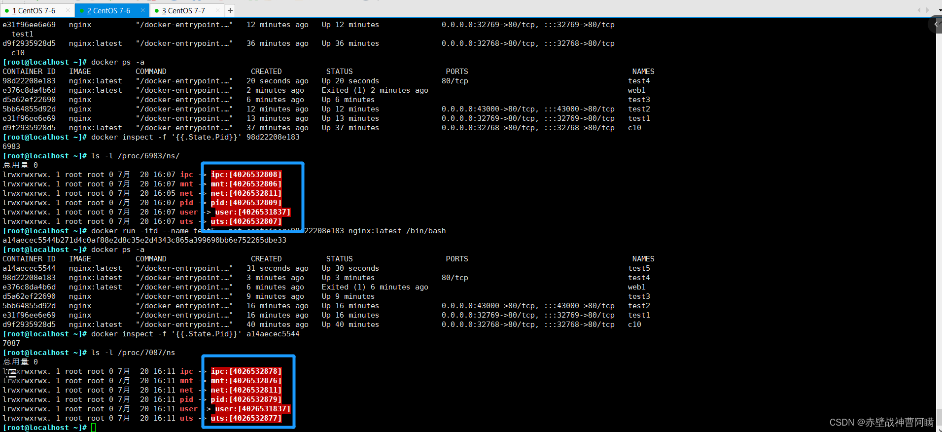Click the 36 minutes ago created value
Screen dimensions: 942x432
click(x=278, y=43)
